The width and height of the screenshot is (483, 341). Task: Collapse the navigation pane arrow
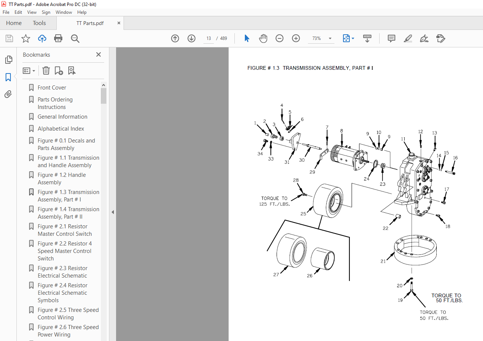point(112,212)
